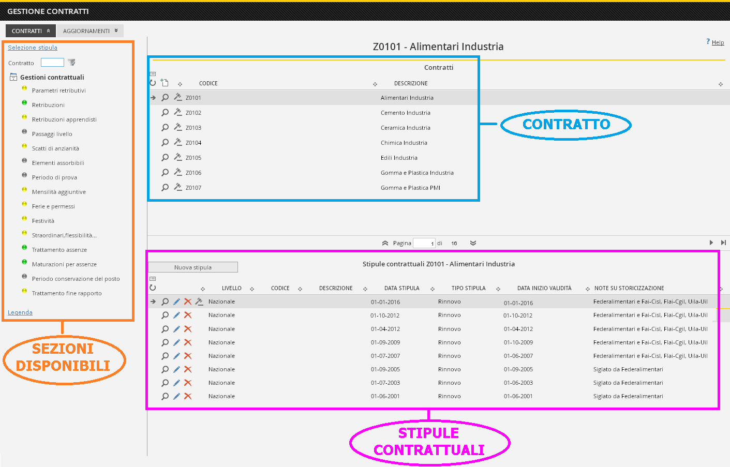
Task: Click the double down chevron after page total
Action: pos(473,243)
